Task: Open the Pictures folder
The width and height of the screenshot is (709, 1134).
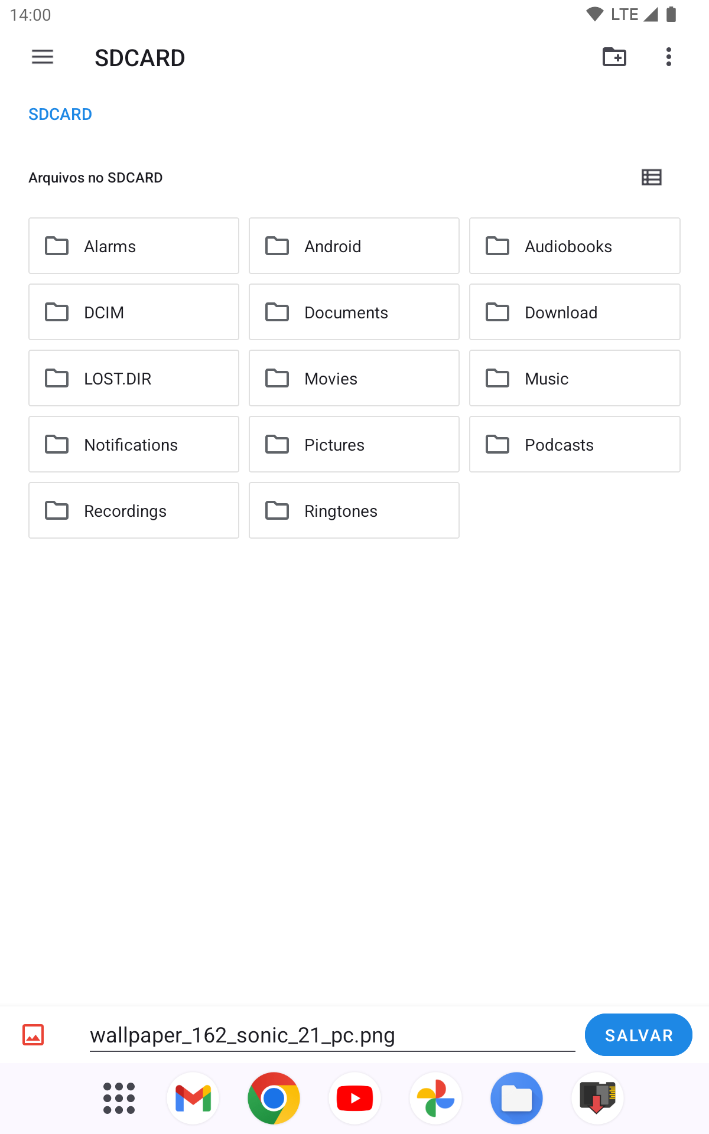Action: (x=354, y=444)
